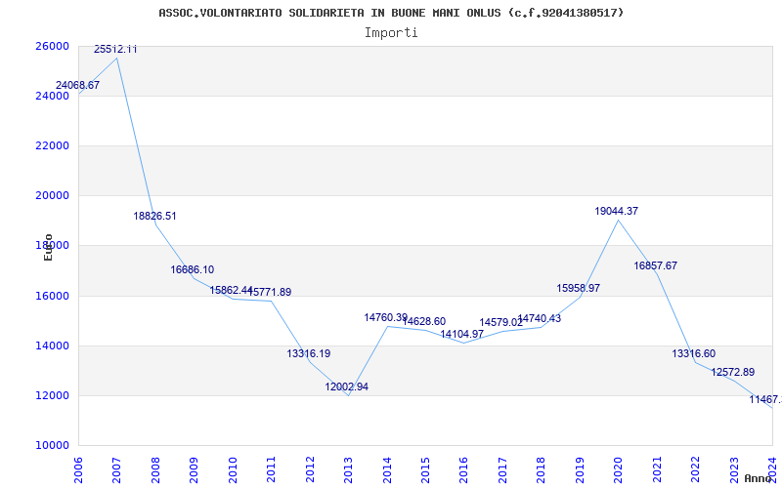Click the x-axis year 2015
This screenshot has width=782, height=488.
[x=425, y=469]
